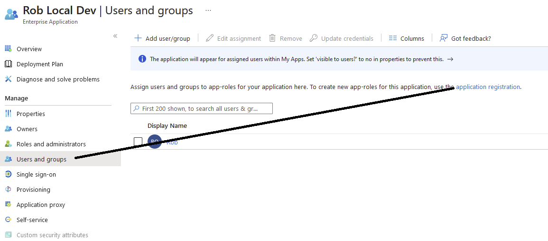Follow the arrow at end of info banner
Screen dimensions: 548x241
pyautogui.click(x=450, y=59)
